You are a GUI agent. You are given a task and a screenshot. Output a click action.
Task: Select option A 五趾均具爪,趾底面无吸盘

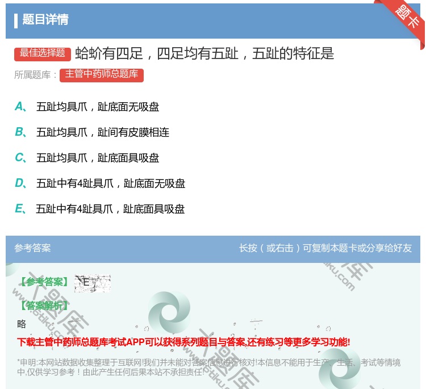98,107
